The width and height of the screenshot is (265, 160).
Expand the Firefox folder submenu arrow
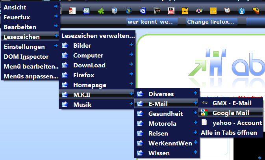pyautogui.click(x=131, y=74)
